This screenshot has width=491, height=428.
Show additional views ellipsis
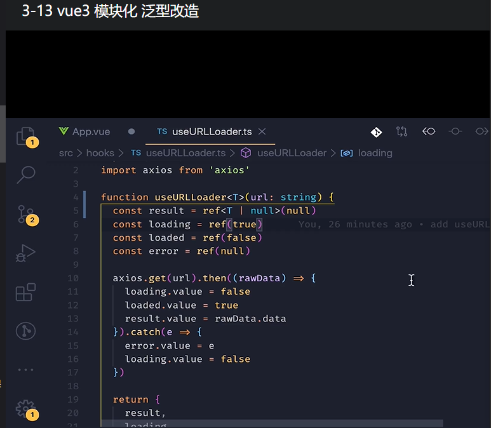25,370
